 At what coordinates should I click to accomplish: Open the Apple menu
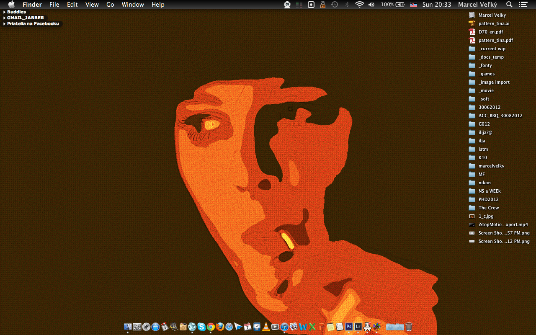(x=11, y=5)
